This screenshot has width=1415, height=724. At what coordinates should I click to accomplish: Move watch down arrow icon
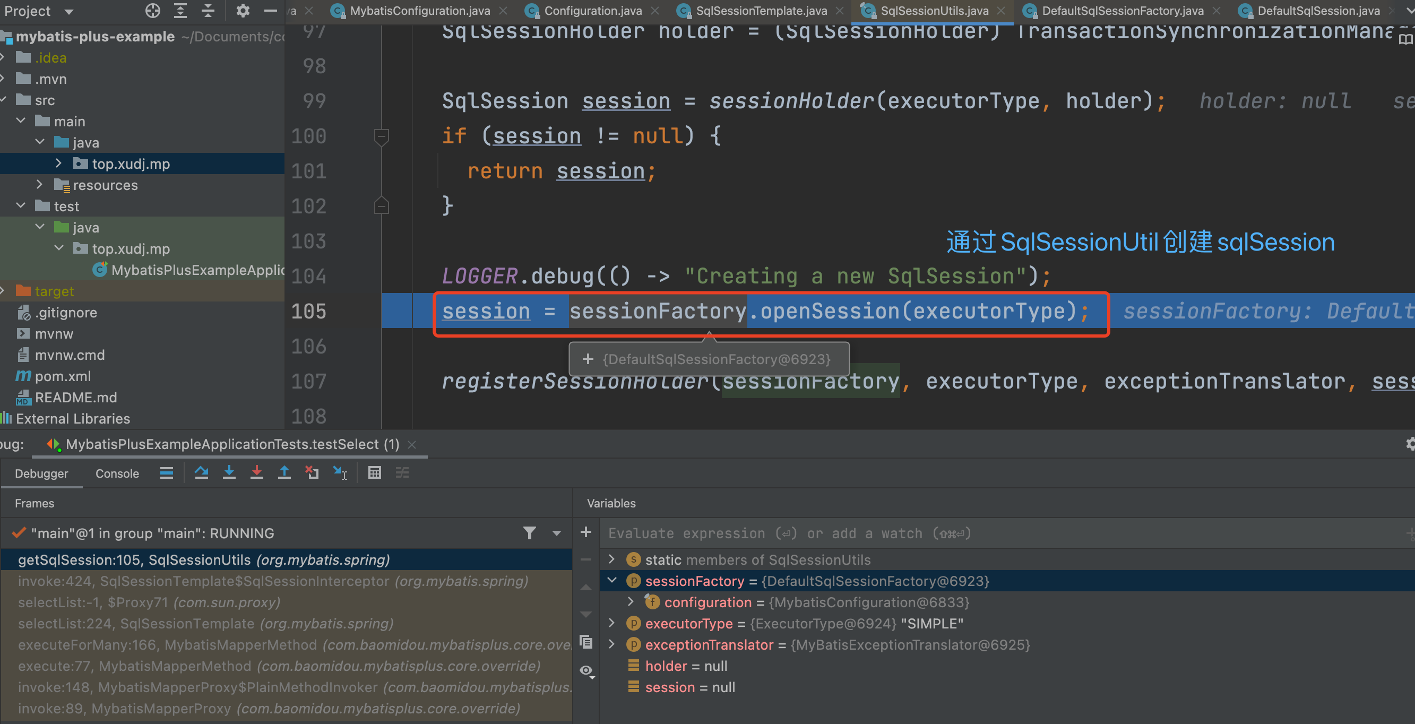point(586,615)
